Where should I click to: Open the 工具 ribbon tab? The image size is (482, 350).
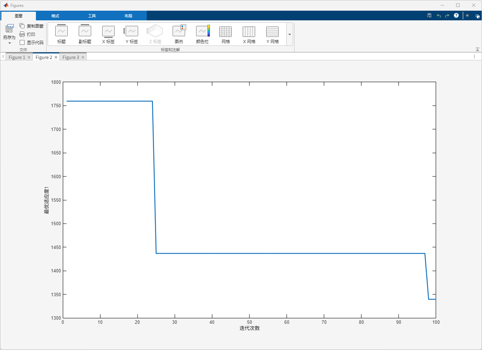tap(92, 16)
